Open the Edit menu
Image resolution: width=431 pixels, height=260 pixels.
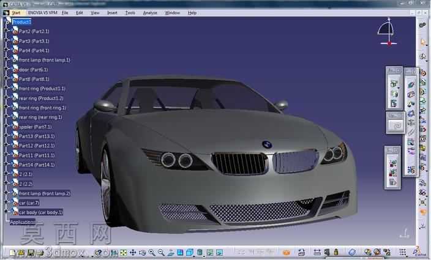point(80,13)
